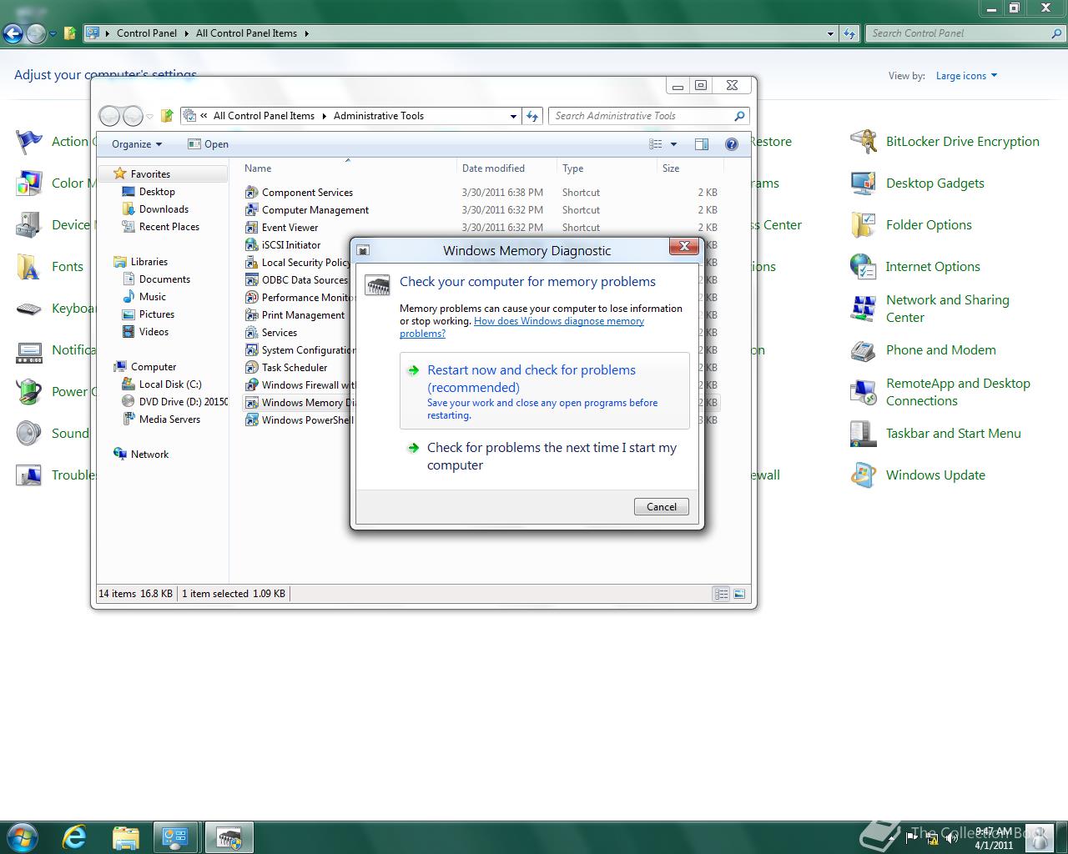Toggle the preview pane icon
The width and height of the screenshot is (1068, 854).
coord(702,144)
